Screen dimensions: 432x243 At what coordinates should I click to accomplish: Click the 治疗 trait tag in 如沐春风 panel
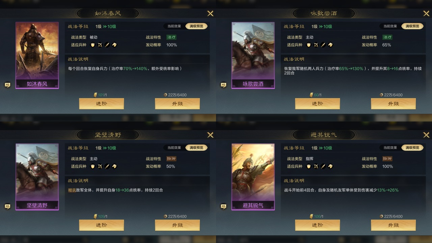pyautogui.click(x=171, y=37)
